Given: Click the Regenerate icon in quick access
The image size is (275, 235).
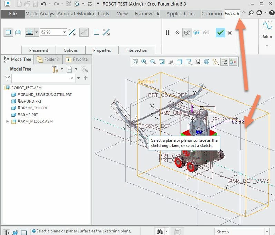Looking at the screenshot, I should (69, 4).
